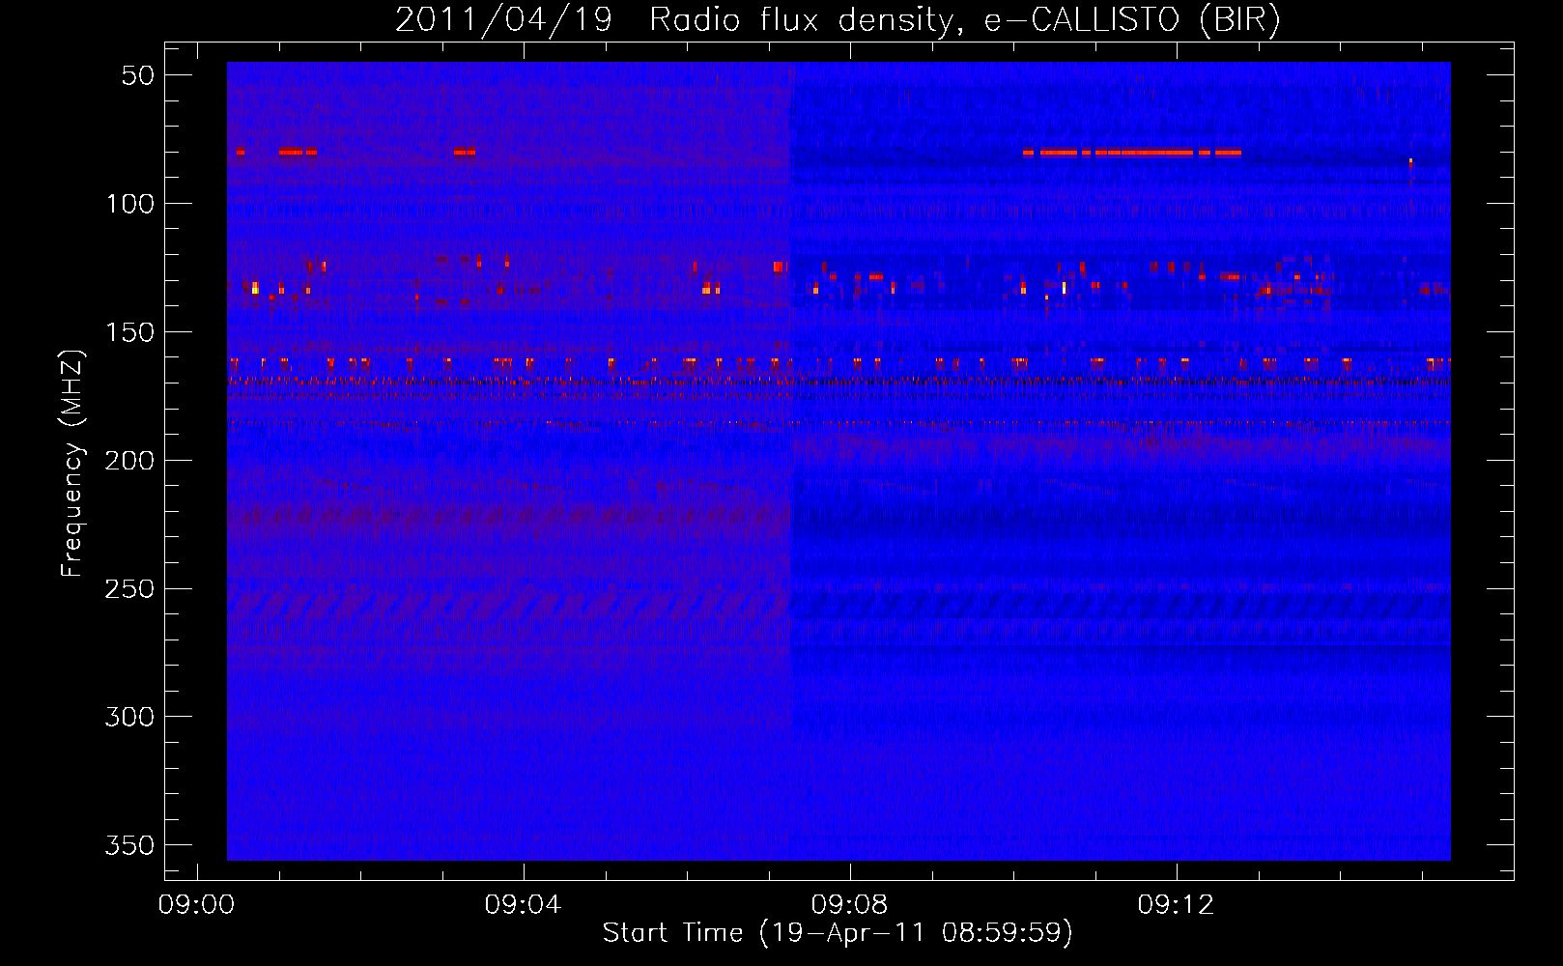Screen dimensions: 1563x966
Task: Click the '250' frequency tick label
Action: coord(129,589)
